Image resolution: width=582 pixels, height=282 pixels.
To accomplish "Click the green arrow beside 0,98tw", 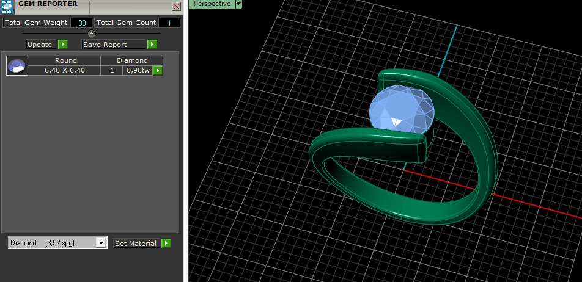I will point(158,70).
